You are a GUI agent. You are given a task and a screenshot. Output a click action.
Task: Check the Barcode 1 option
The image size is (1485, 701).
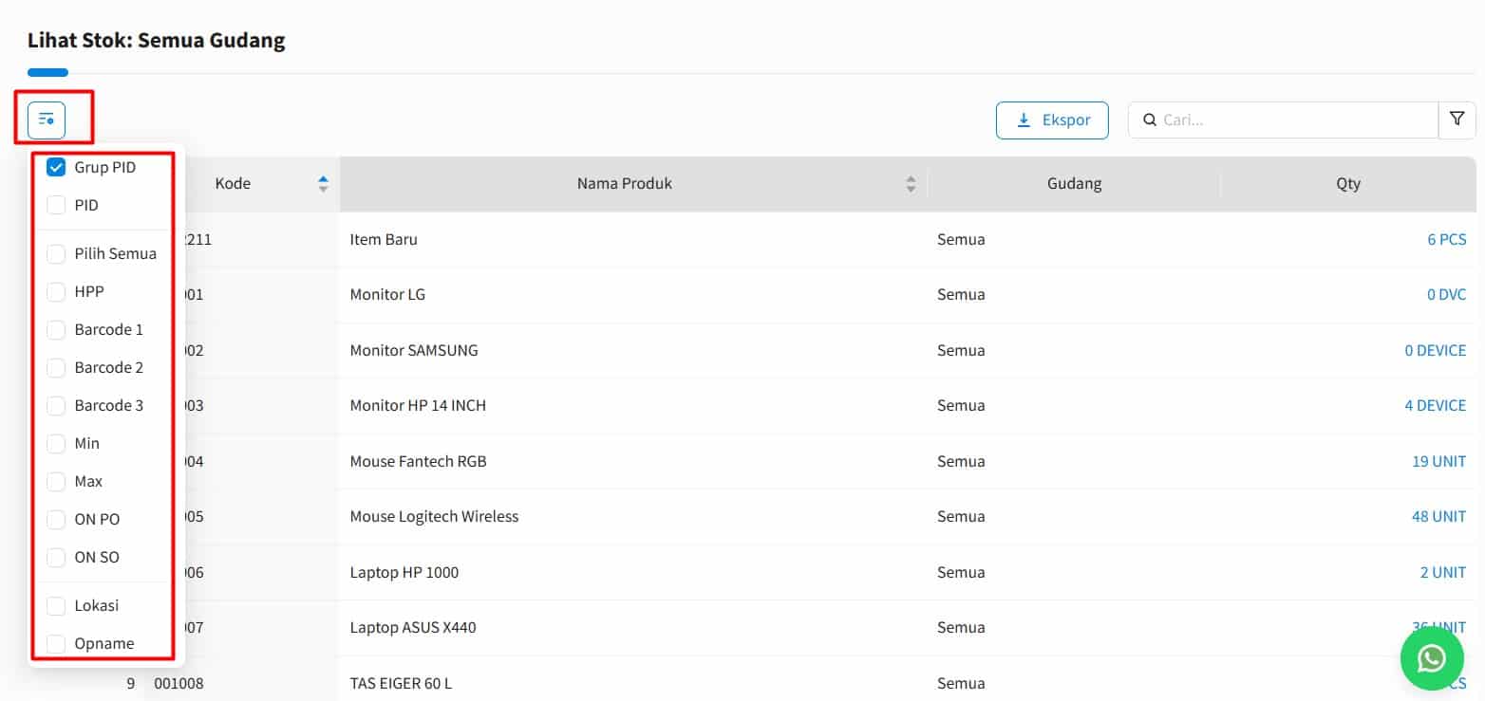[55, 329]
